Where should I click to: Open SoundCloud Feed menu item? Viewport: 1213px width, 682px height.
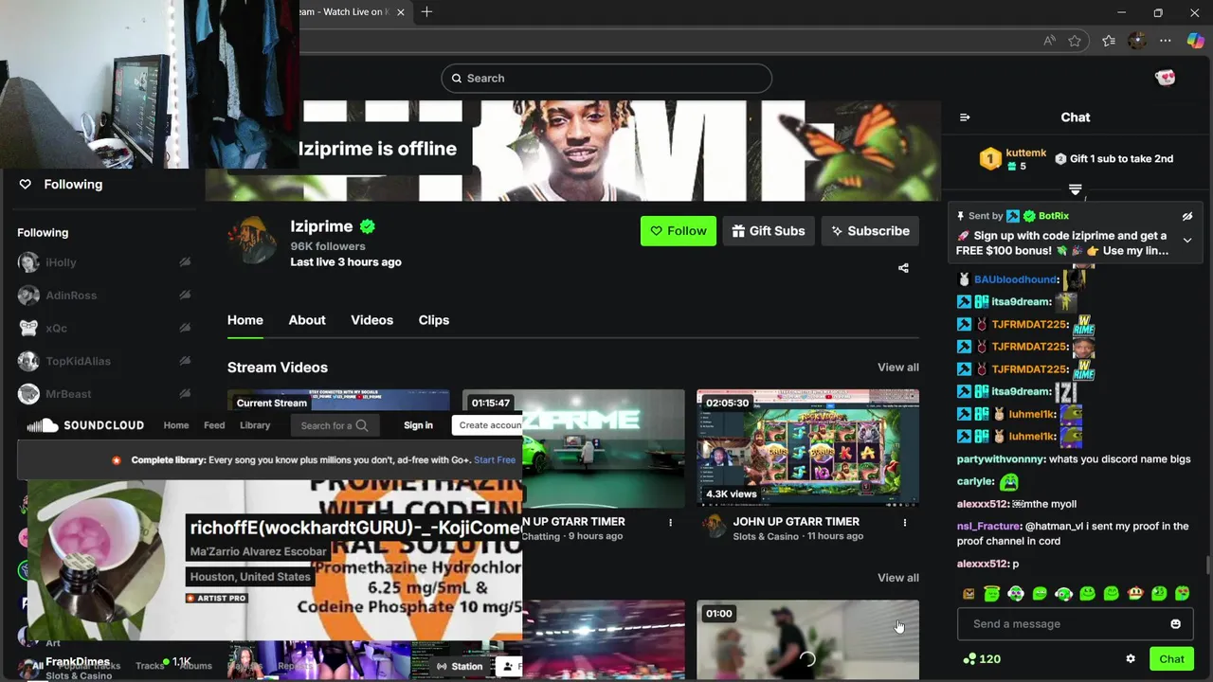(214, 425)
